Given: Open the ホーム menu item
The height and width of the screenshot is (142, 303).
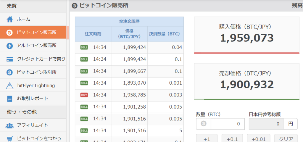Looking at the screenshot, I should pyautogui.click(x=33, y=19).
